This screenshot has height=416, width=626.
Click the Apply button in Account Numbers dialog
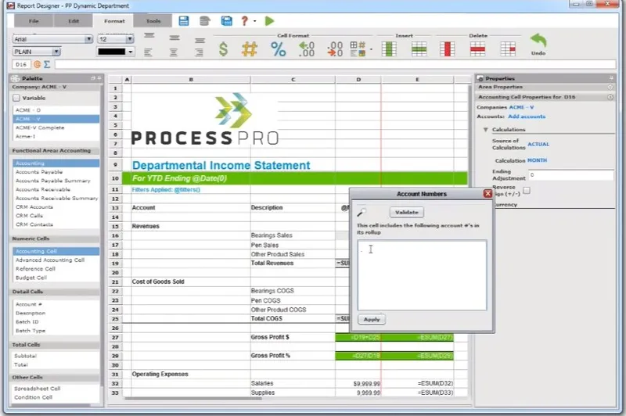[372, 320]
